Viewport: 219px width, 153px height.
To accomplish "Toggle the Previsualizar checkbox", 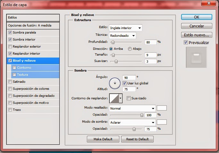I will (x=186, y=42).
